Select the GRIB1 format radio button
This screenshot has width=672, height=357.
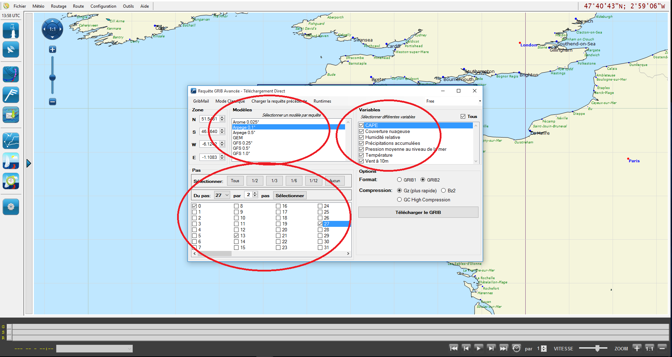399,180
